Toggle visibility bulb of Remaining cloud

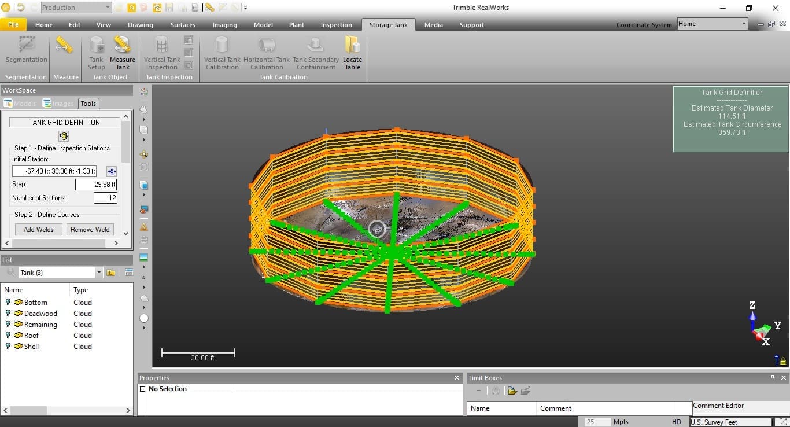8,324
